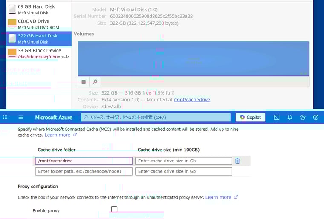
Task: Click the 'Ext4 (version 1.0)' contents text
Action: (x=121, y=100)
